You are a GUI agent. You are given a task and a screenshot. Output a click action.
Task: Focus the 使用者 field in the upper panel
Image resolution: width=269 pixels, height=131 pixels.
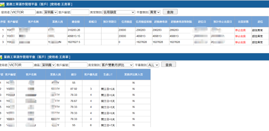click(23, 12)
